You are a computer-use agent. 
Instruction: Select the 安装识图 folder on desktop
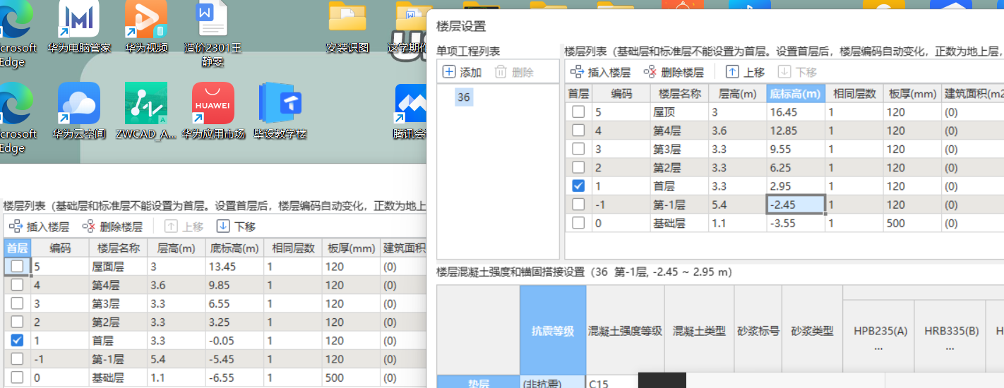347,28
